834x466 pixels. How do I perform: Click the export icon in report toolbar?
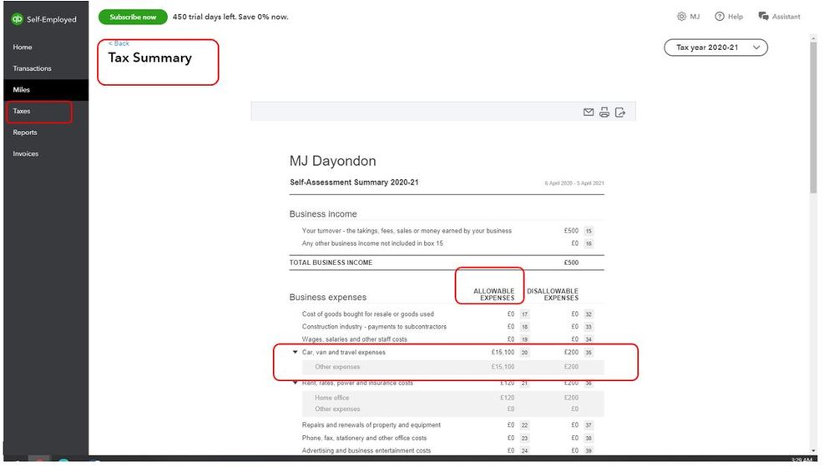[x=620, y=112]
